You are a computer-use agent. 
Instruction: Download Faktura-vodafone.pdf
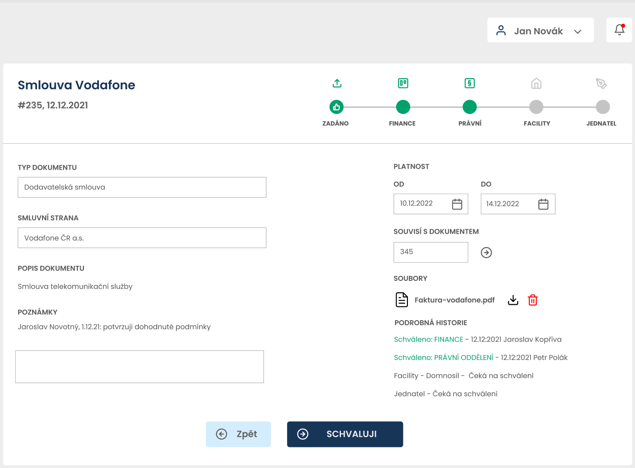coord(513,300)
